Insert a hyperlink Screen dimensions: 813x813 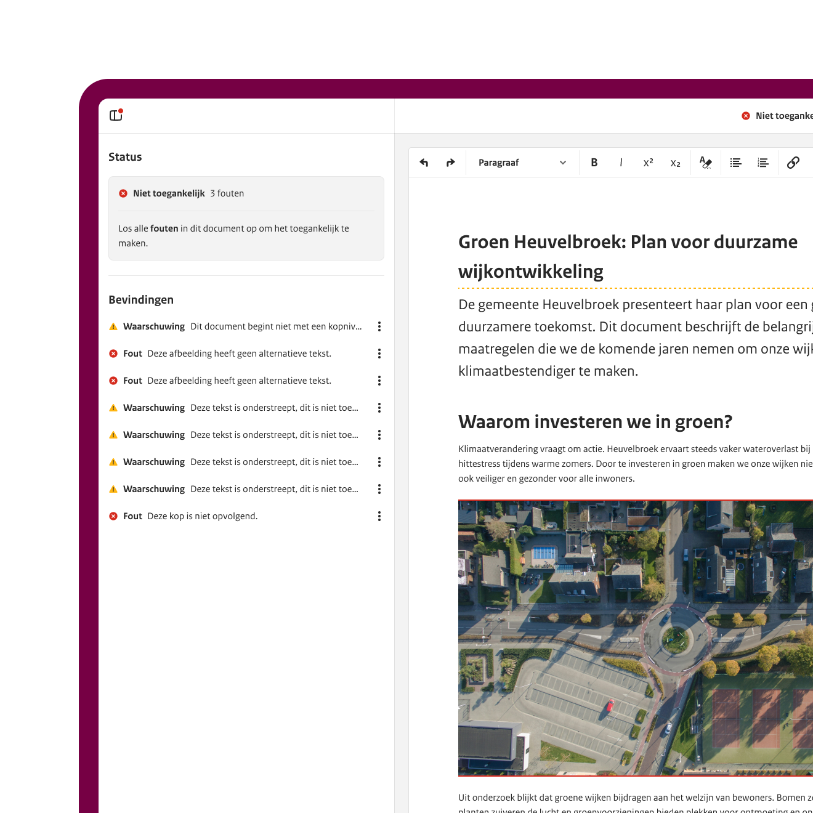point(793,163)
